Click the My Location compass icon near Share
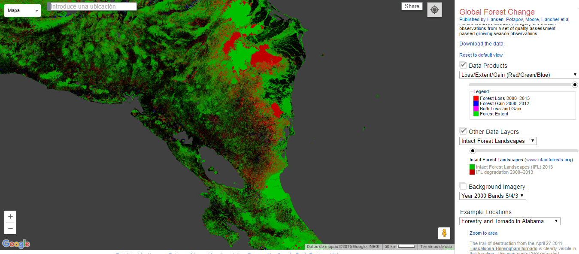The width and height of the screenshot is (579, 254). point(434,9)
